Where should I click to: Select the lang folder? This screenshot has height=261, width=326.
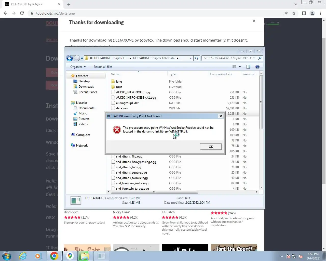[119, 82]
